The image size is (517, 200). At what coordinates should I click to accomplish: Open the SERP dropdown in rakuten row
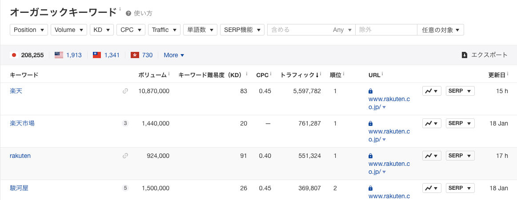pos(460,156)
